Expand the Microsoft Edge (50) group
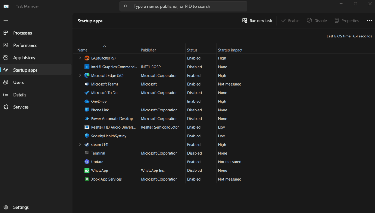 (x=80, y=76)
